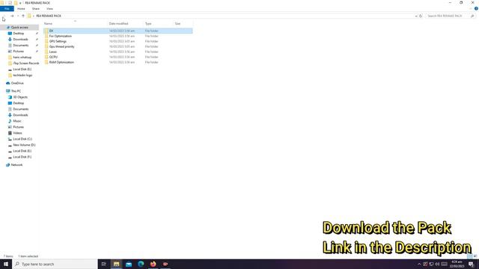Screen dimensions: 479x269
Task: Open Pictures under This PC
Action: click(x=18, y=127)
